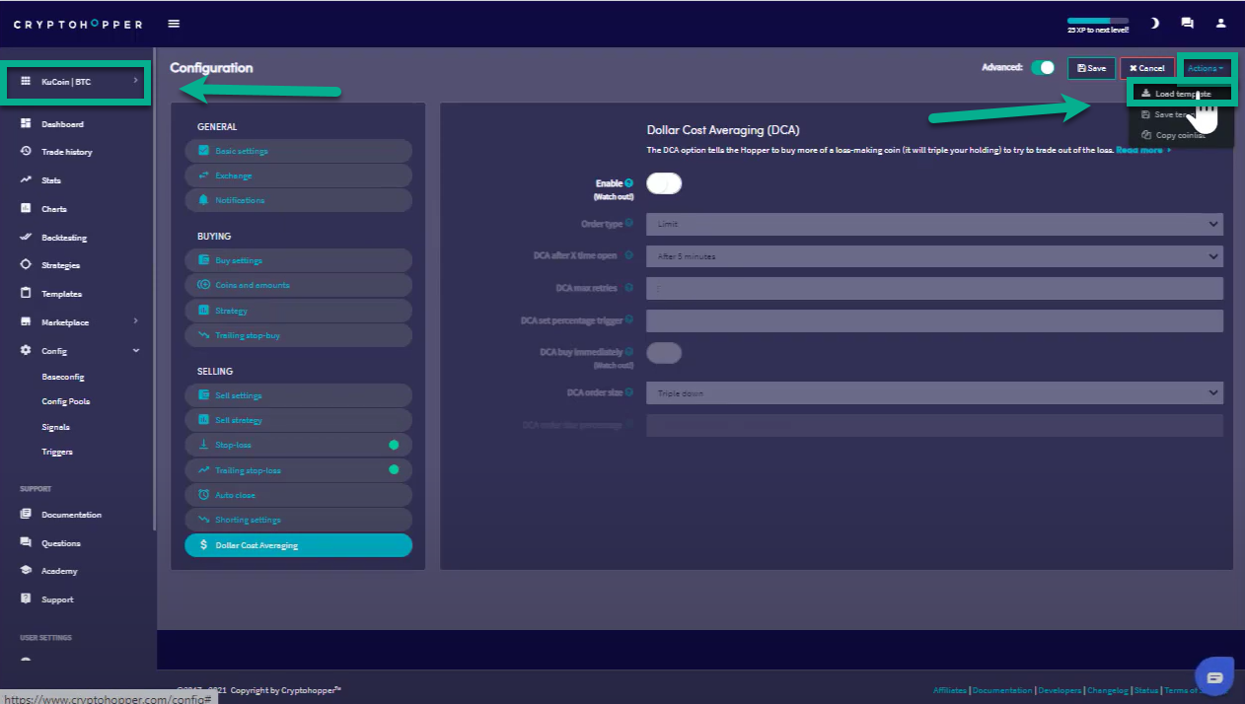Screen dimensions: 1245x704
Task: Click the hamburger menu icon in header
Action: (174, 24)
